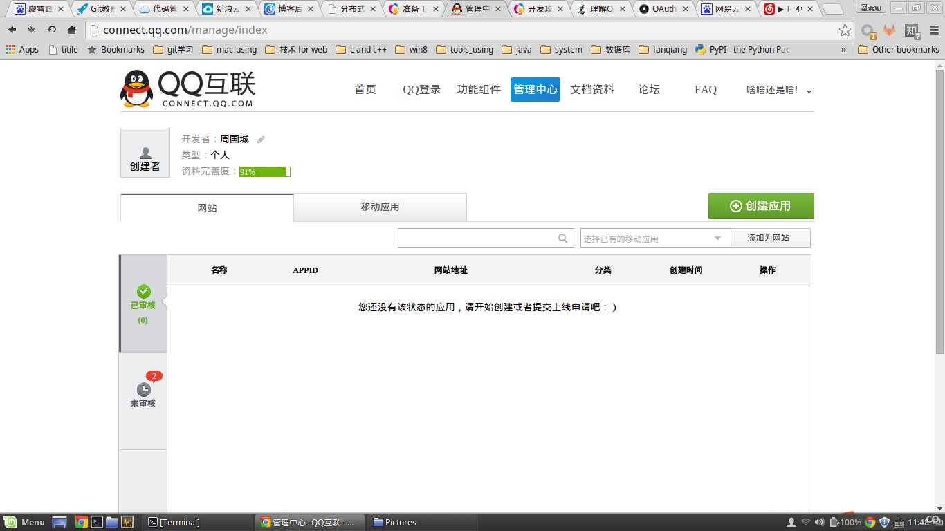
Task: Open the git学习 bookmark folder
Action: pos(173,49)
